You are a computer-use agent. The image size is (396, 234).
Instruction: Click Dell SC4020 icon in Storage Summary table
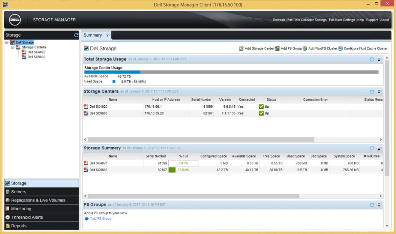[86, 163]
